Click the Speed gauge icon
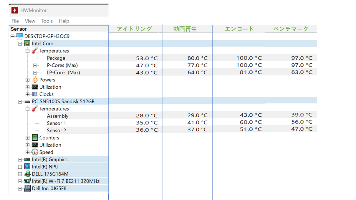 35,152
